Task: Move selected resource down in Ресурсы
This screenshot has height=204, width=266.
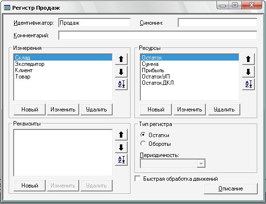Action: tap(249, 72)
